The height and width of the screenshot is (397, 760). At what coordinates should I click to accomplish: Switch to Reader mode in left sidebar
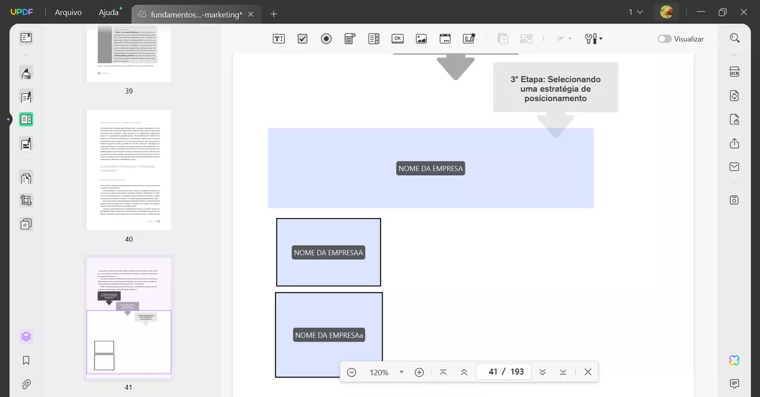pos(26,38)
